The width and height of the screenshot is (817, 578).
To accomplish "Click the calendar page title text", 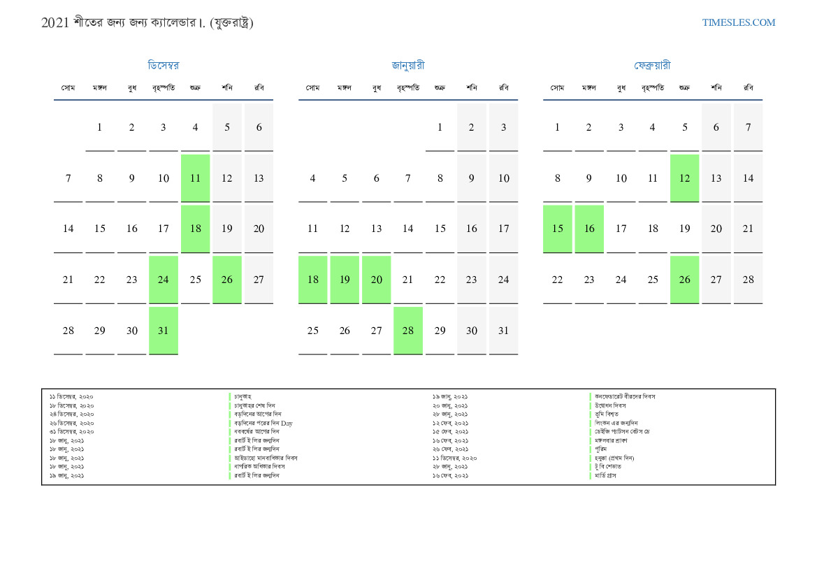I will [x=147, y=22].
